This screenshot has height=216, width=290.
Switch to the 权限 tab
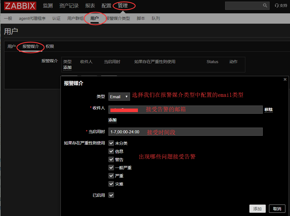pos(50,47)
